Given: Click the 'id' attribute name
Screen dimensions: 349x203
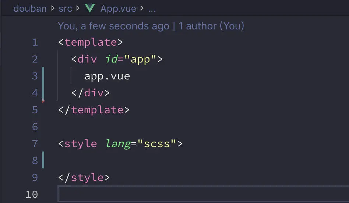Looking at the screenshot, I should pyautogui.click(x=112, y=59).
